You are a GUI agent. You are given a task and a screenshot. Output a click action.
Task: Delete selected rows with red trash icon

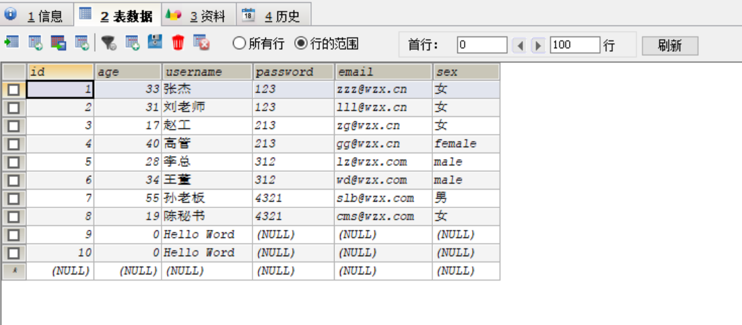point(178,42)
